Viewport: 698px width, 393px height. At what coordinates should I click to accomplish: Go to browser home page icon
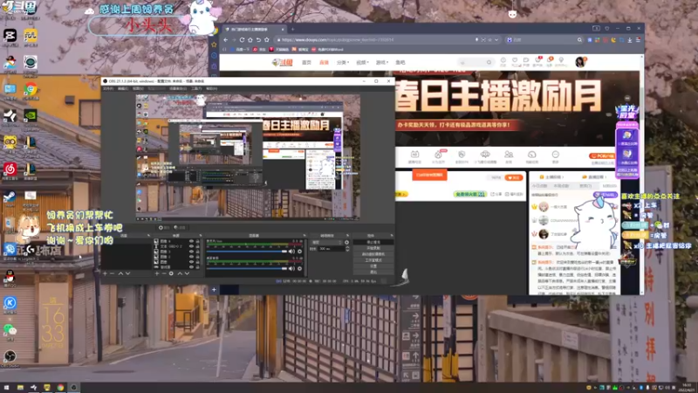coord(250,39)
